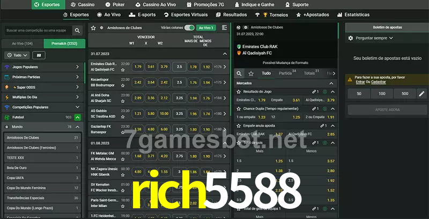
Task: Open the Perguntar sempre dropdown
Action: (x=374, y=38)
